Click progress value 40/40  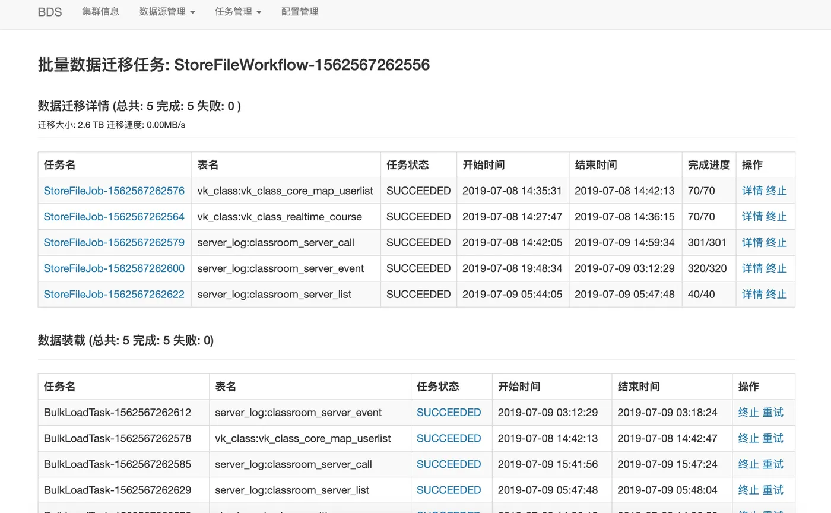click(702, 294)
